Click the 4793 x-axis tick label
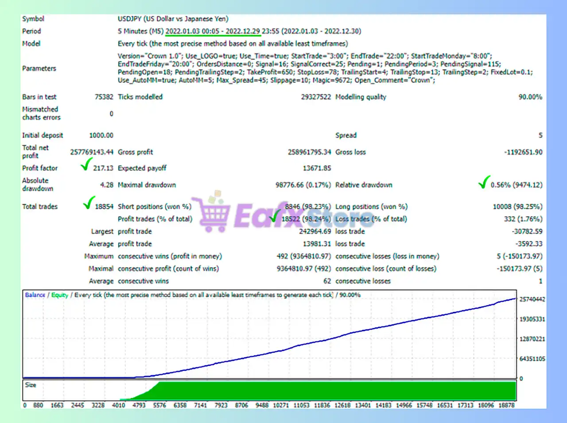The width and height of the screenshot is (567, 423). pos(139,405)
